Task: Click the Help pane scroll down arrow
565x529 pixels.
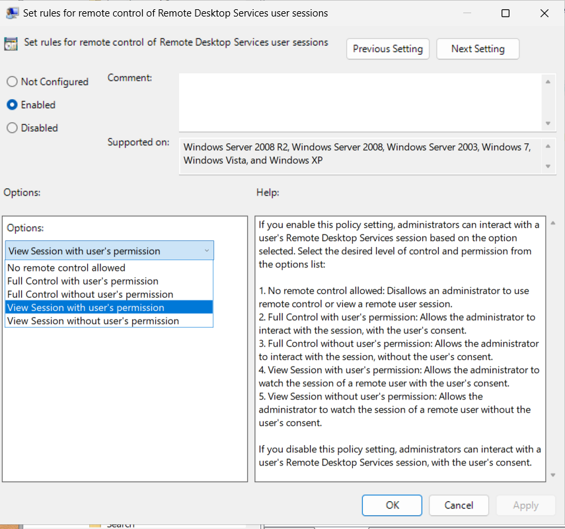Action: click(x=553, y=476)
